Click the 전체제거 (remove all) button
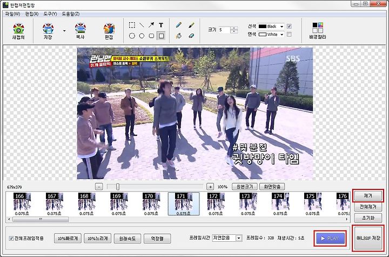 pyautogui.click(x=368, y=207)
